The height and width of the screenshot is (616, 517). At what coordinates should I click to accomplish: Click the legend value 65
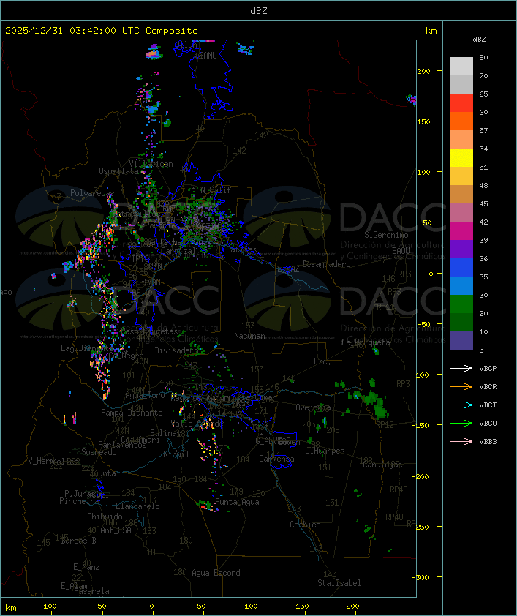[x=483, y=94]
